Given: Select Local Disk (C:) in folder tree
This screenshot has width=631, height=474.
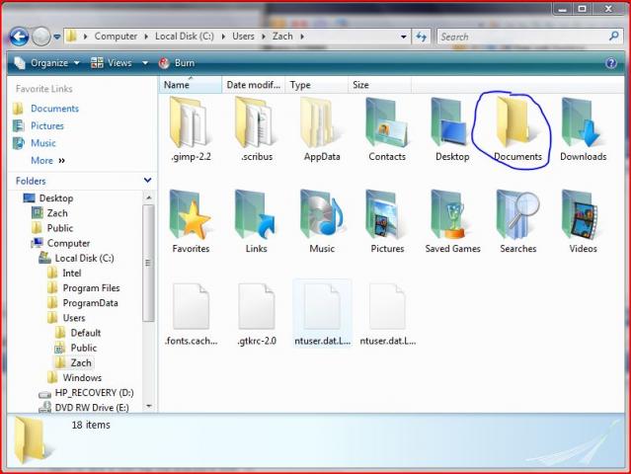Looking at the screenshot, I should pyautogui.click(x=85, y=259).
